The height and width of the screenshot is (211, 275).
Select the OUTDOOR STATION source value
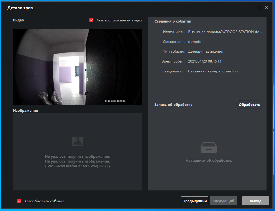coord(225,32)
